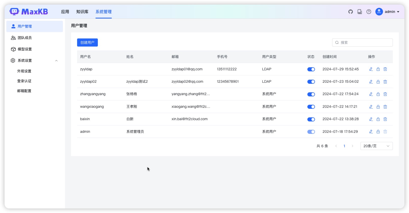Select the 系统管理 tab

pos(104,12)
